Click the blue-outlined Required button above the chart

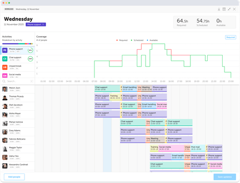click(230, 37)
